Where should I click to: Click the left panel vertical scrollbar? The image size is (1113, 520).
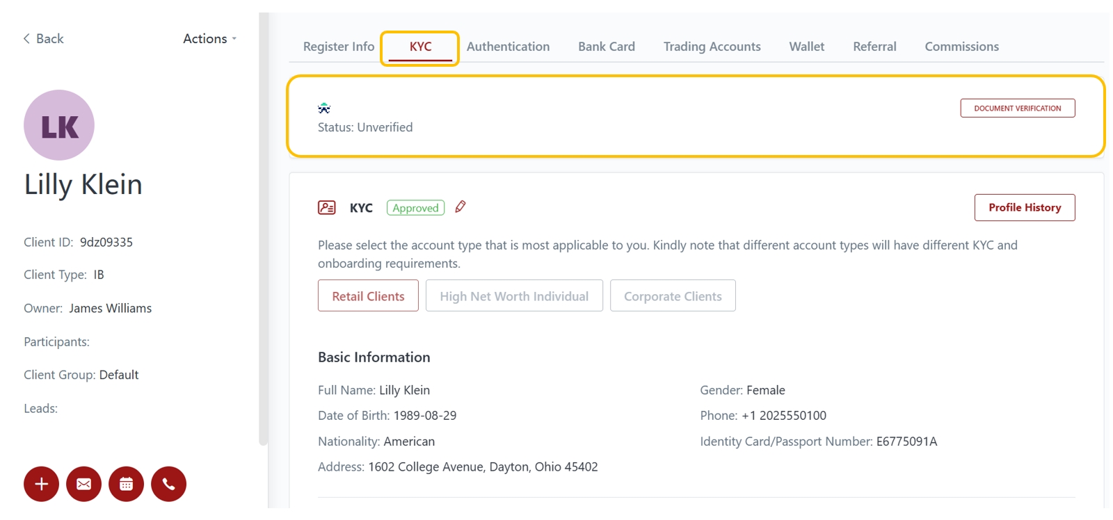coord(263,229)
